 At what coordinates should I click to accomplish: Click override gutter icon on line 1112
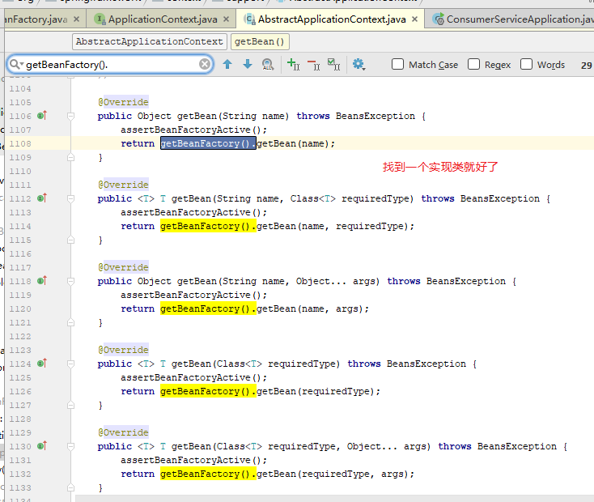[x=42, y=198]
